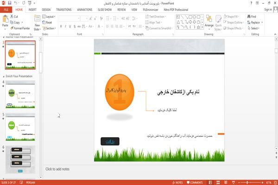The image size is (278, 185).
Task: Click Slide Show view icon in status bar
Action: click(234, 183)
